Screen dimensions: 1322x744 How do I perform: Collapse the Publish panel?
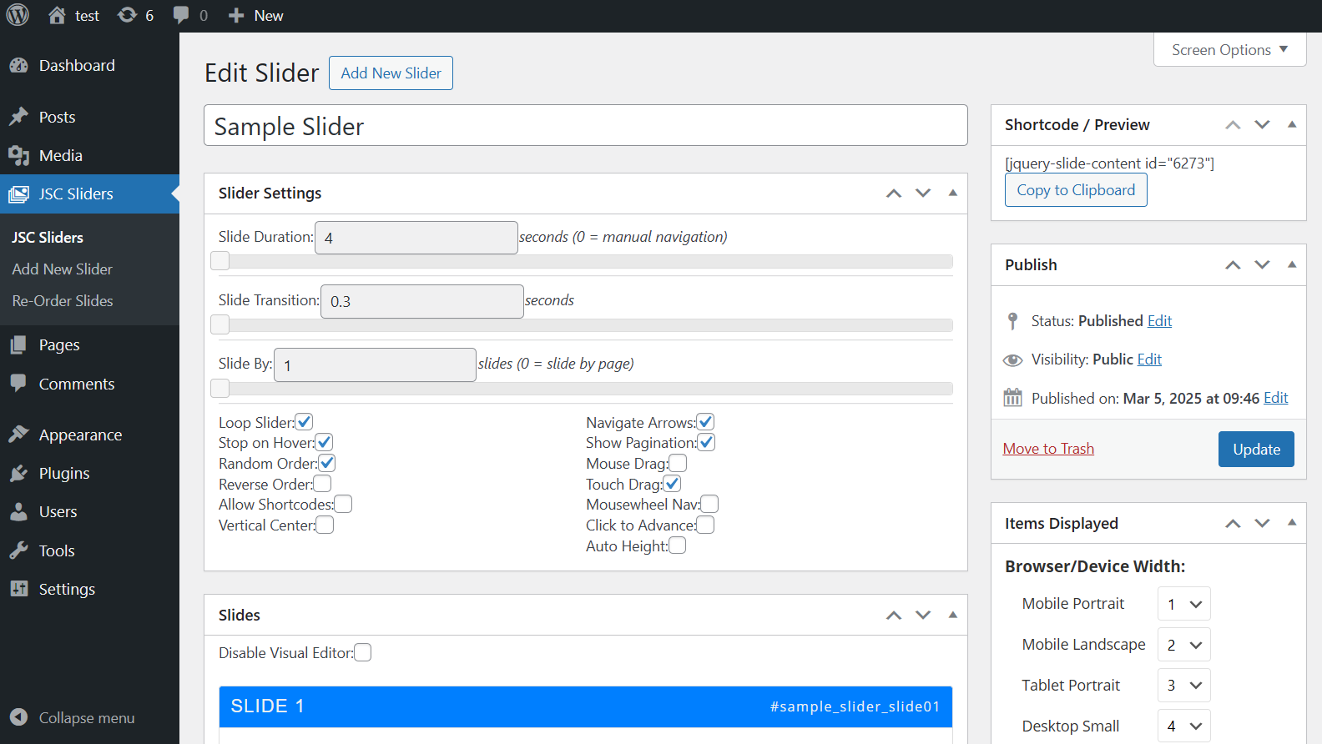1292,264
